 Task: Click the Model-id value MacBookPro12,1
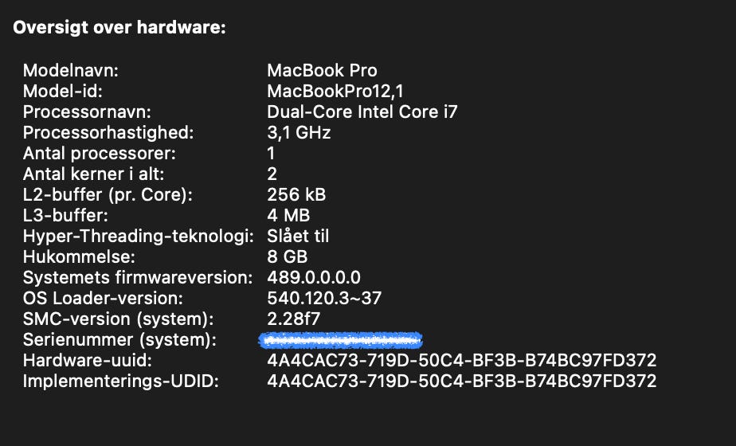[339, 91]
